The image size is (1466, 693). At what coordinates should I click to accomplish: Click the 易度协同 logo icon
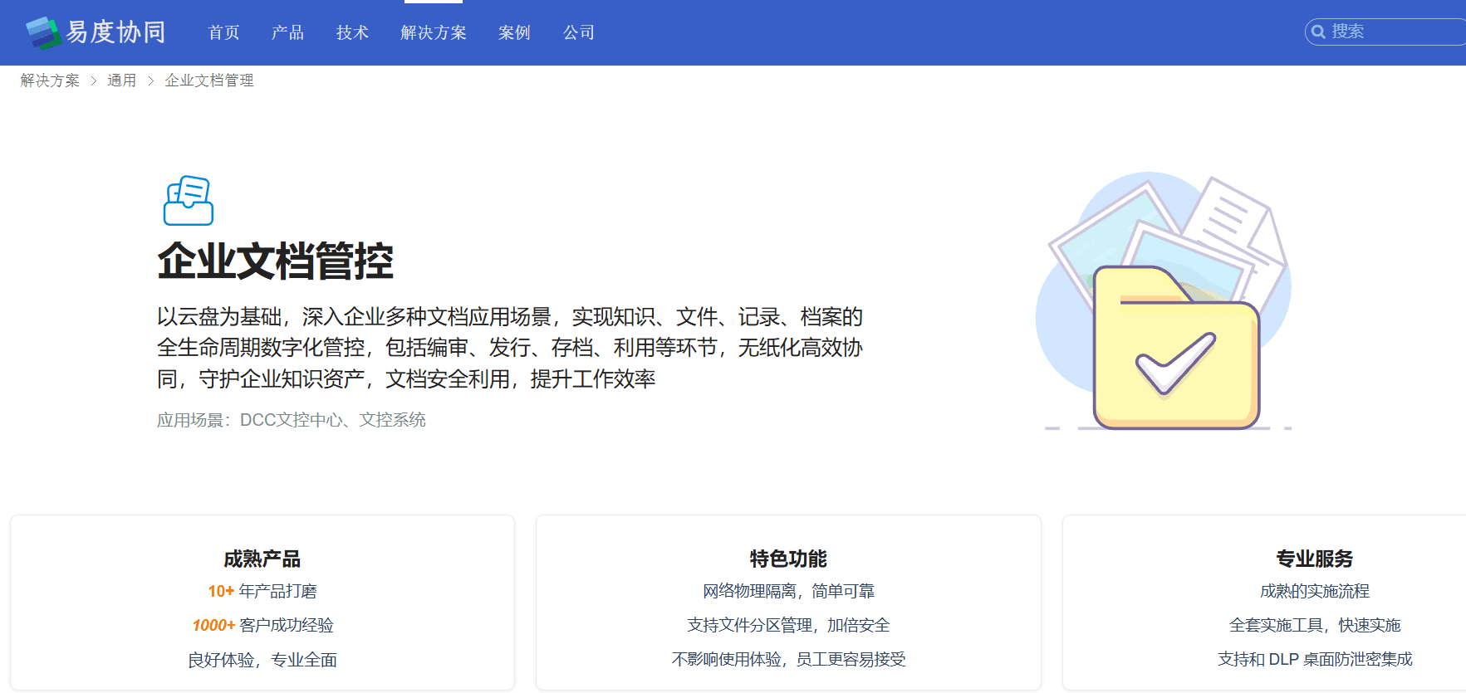(x=43, y=32)
